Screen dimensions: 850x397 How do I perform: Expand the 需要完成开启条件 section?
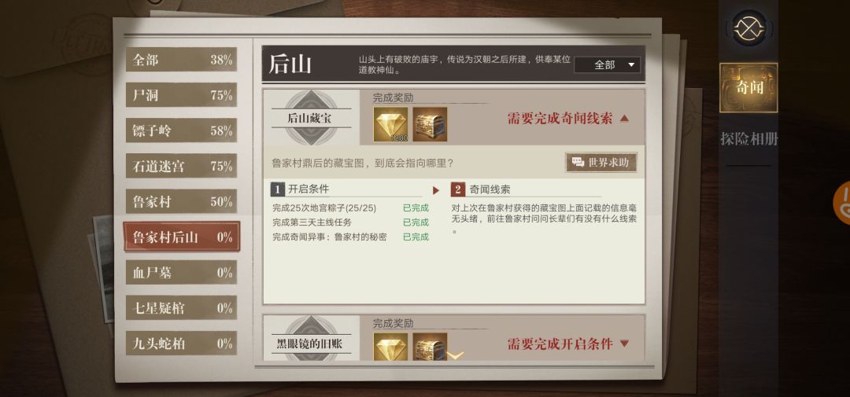568,344
